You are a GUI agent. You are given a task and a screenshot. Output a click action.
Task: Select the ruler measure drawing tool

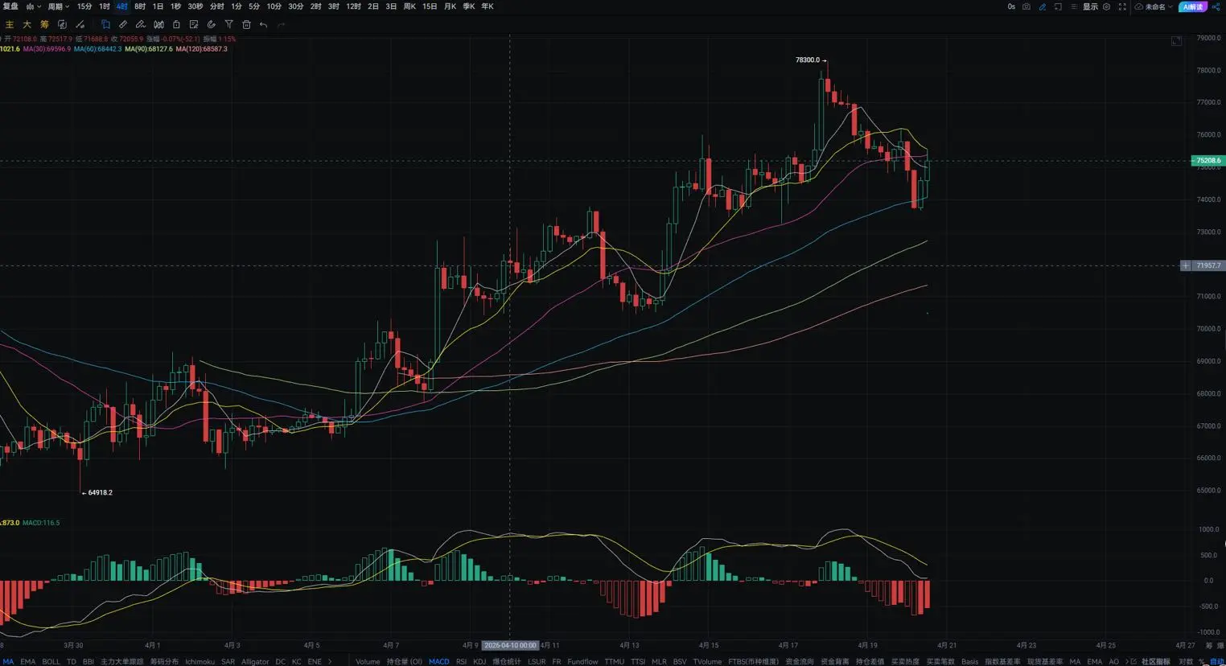coord(123,25)
